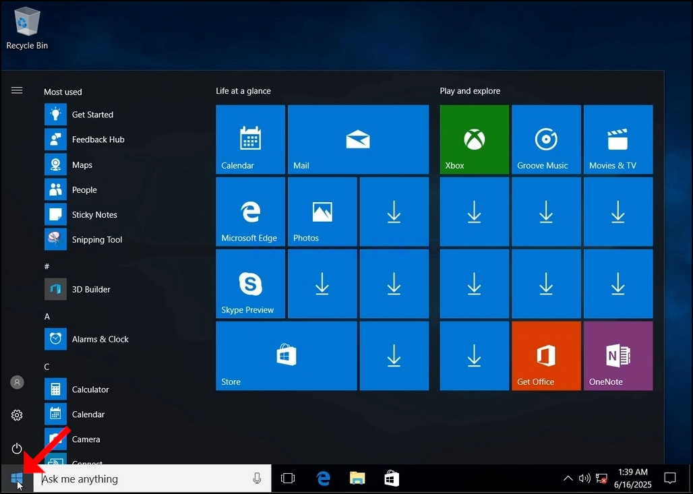Viewport: 693px width, 494px height.
Task: Open Alarms & Clock
Action: (x=119, y=340)
